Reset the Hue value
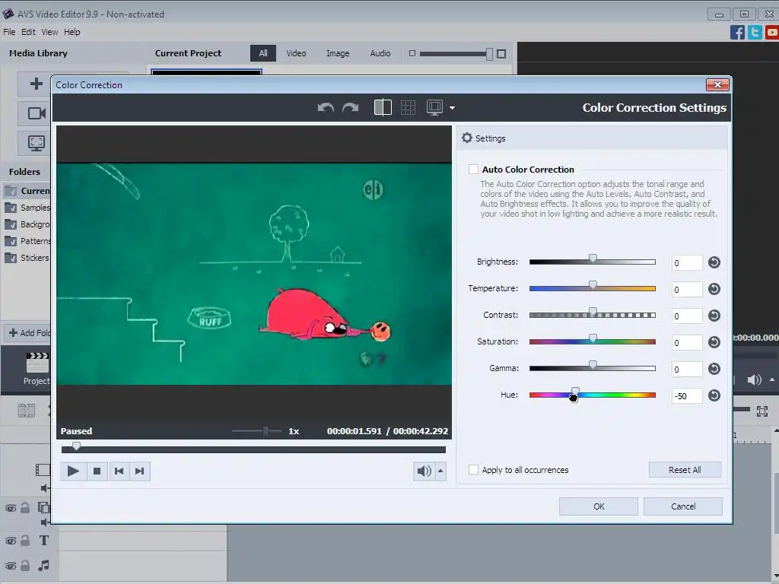 click(x=714, y=395)
